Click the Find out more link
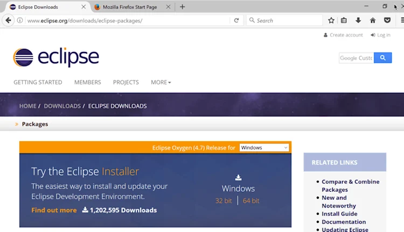Viewport: 404px width, 232px height. [54, 210]
